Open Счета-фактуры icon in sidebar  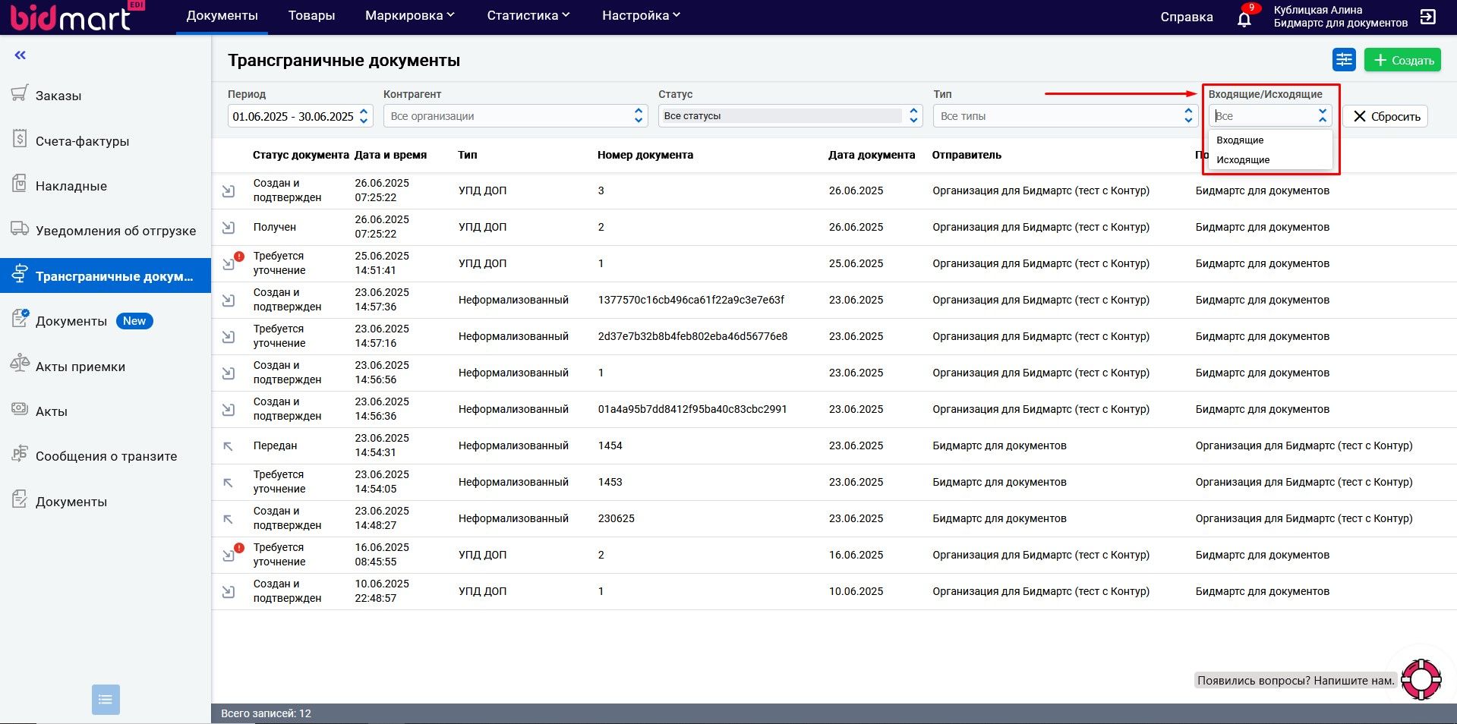point(20,139)
